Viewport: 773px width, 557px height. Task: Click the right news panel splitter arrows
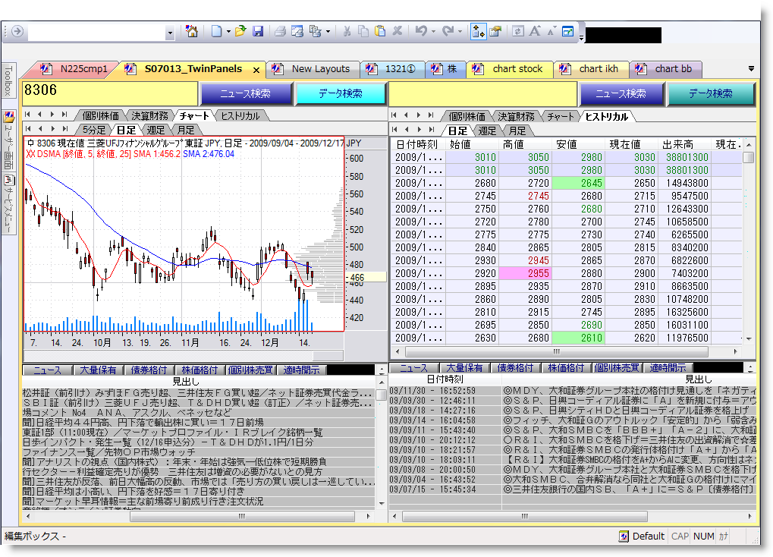coord(750,368)
